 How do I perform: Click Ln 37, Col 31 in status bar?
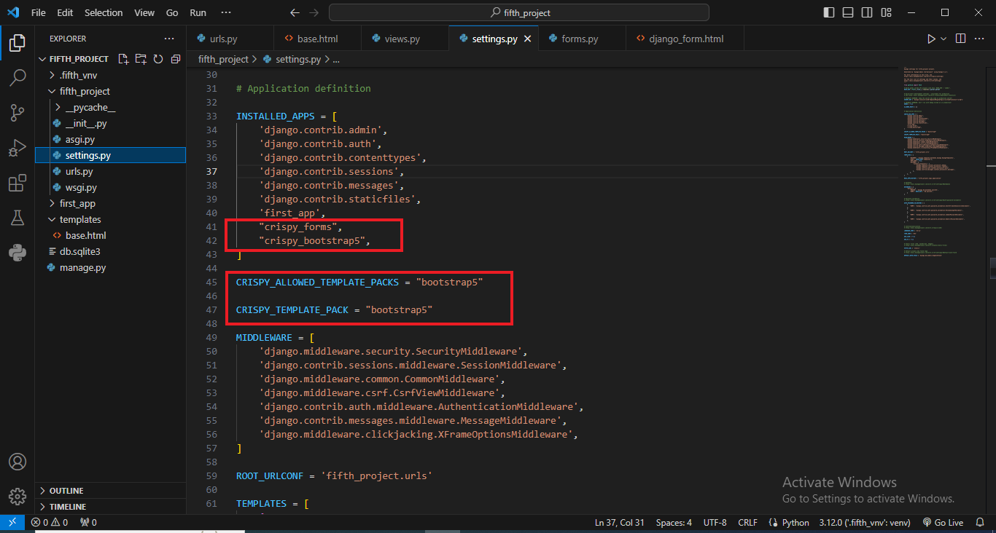point(619,522)
